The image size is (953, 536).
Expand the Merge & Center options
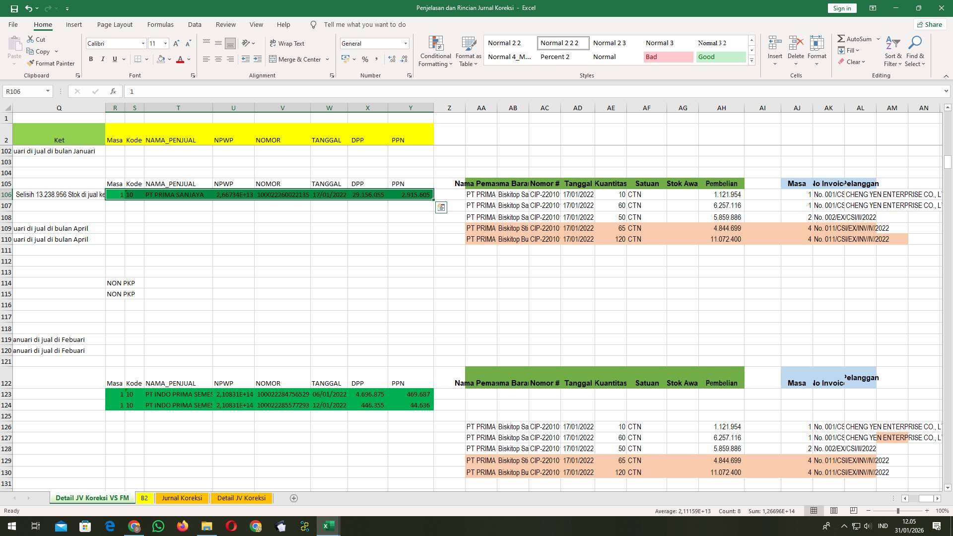(327, 60)
